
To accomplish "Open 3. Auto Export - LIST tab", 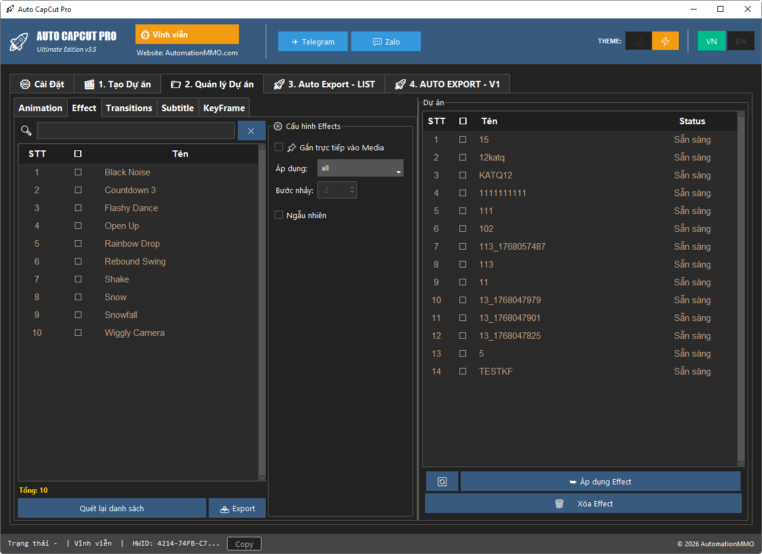I will click(x=325, y=84).
